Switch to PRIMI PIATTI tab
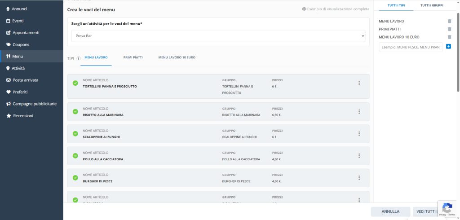460x220 pixels. [133, 57]
